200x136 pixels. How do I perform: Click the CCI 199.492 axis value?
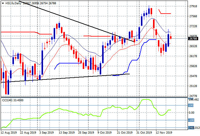point(194,100)
